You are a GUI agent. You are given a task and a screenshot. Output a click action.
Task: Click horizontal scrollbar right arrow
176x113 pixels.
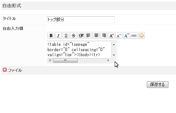coord(108,60)
